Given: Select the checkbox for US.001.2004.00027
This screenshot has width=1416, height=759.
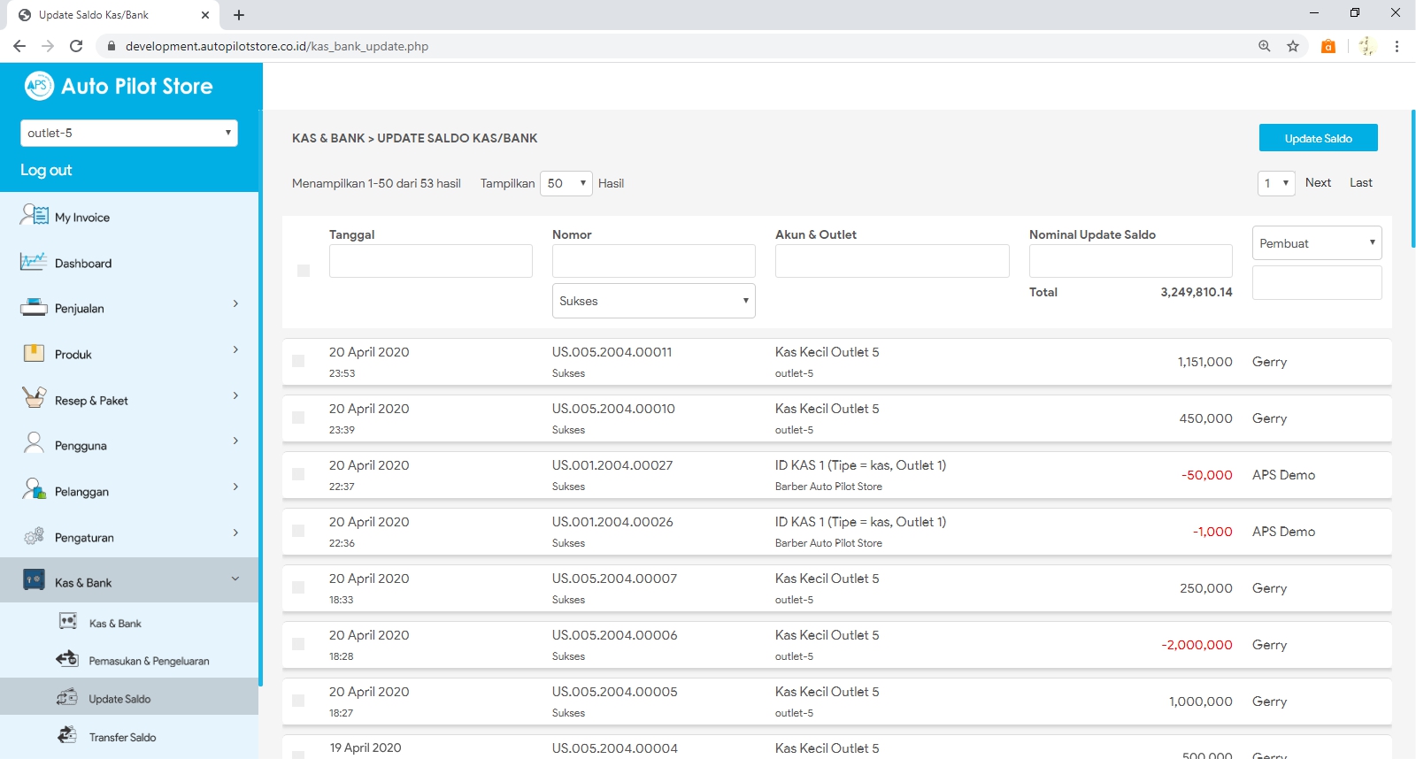Looking at the screenshot, I should pos(298,474).
